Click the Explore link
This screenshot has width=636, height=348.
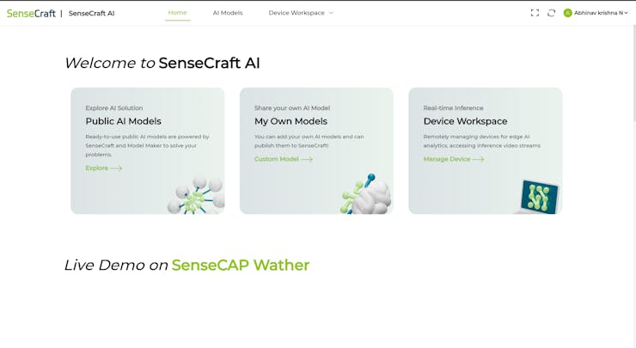tap(96, 168)
